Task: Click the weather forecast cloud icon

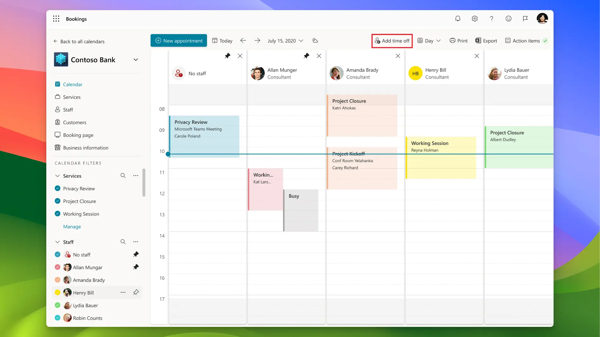Action: [315, 41]
